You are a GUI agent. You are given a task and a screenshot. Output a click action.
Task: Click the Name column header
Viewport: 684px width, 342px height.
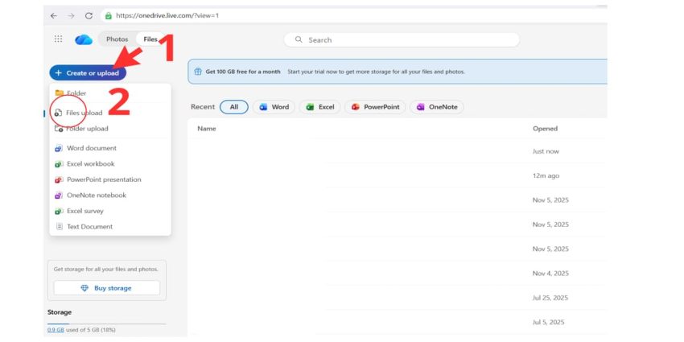pyautogui.click(x=207, y=129)
